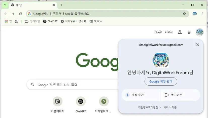The height and width of the screenshot is (118, 208).
Task: Edit profile picture with pencil icon
Action: pos(167,66)
